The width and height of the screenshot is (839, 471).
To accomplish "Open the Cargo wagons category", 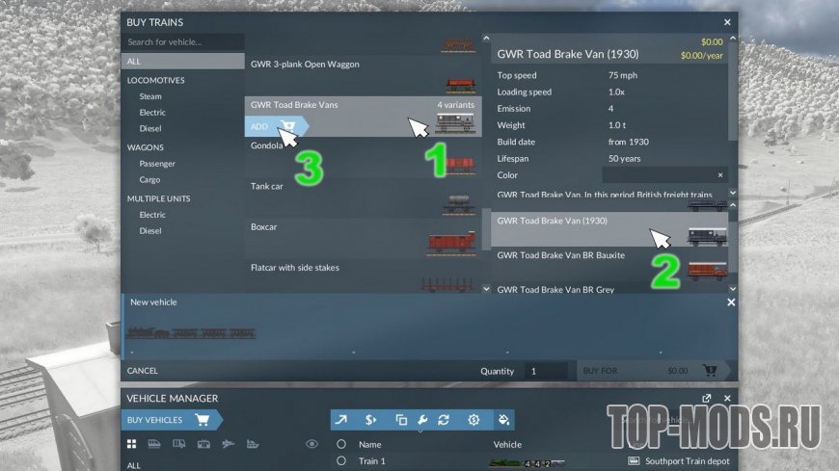I will tap(149, 179).
